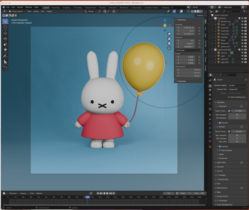This screenshot has width=249, height=210.
Task: Hide the Cylinder object in the outliner
Action: (242, 37)
